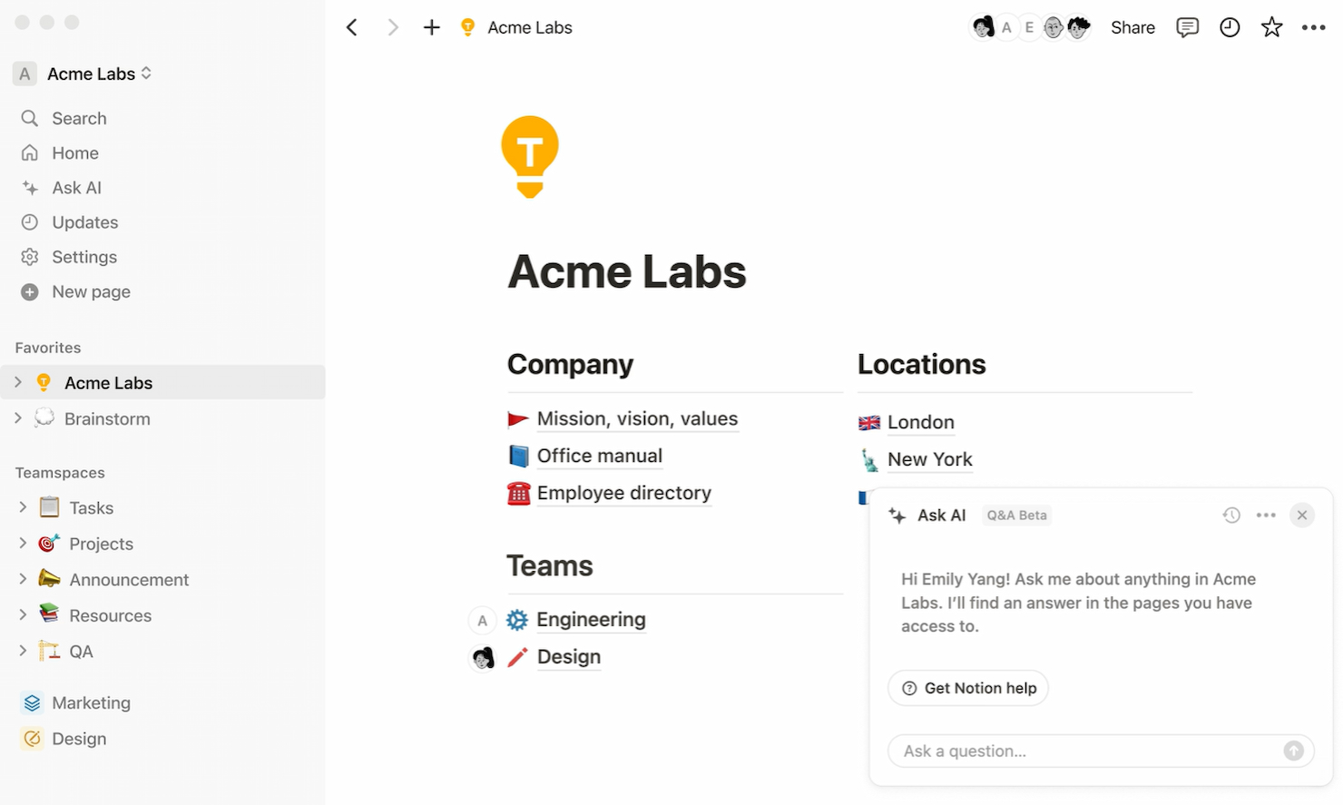The image size is (1343, 805).
Task: Expand the Announcement teamspace
Action: coord(23,579)
